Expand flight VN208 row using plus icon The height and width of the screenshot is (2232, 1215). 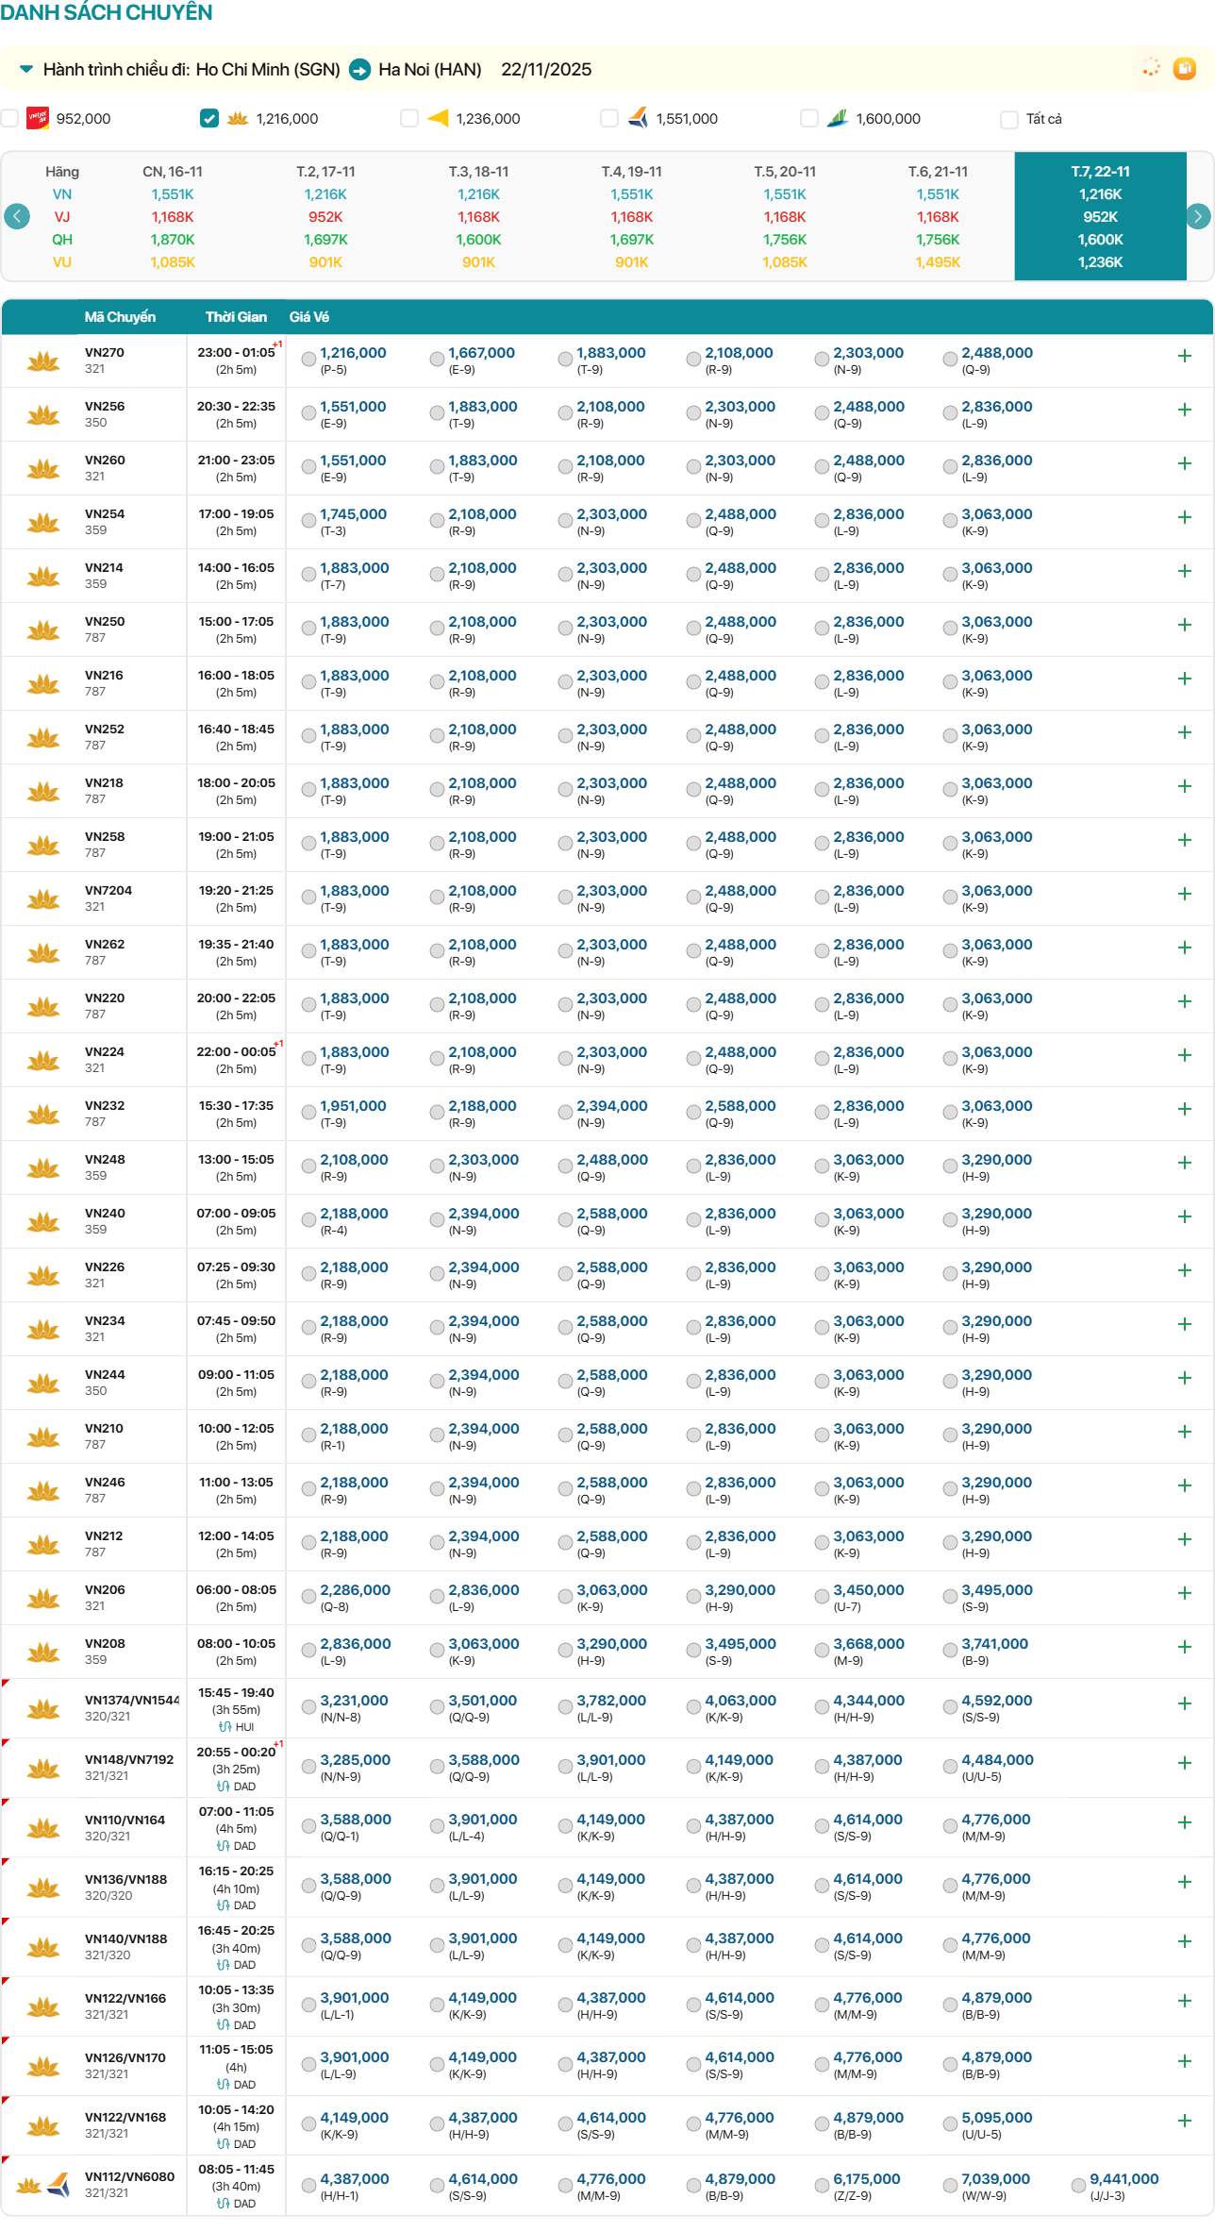[x=1184, y=1647]
